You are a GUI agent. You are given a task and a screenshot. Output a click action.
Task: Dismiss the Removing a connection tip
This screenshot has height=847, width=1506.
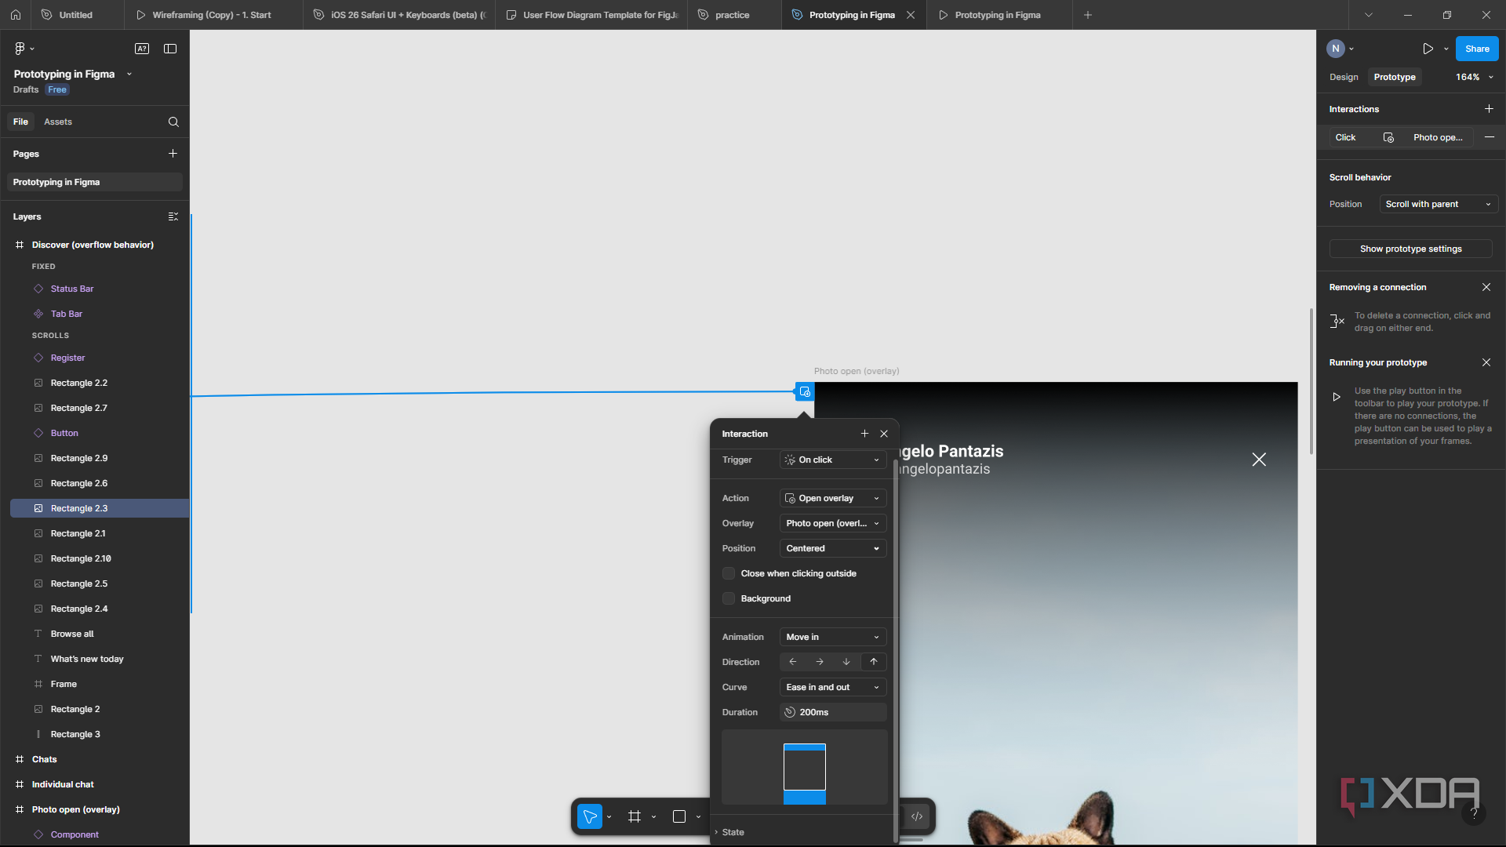pos(1486,287)
